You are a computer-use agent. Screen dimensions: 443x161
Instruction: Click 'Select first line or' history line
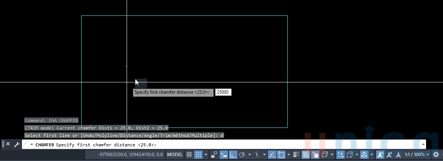[124, 135]
